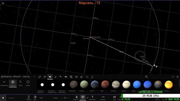Select the diamond-shaped object category icon
The image size is (180, 101).
76,77
